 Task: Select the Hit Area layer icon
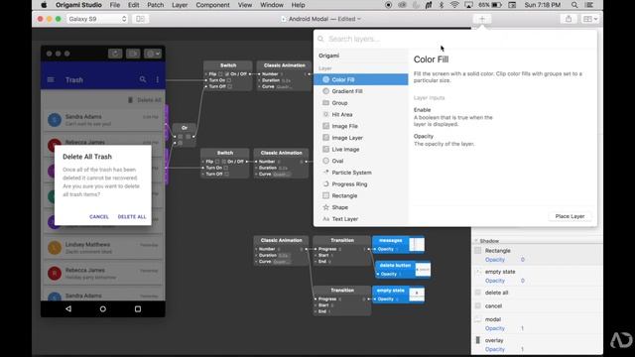click(x=325, y=115)
